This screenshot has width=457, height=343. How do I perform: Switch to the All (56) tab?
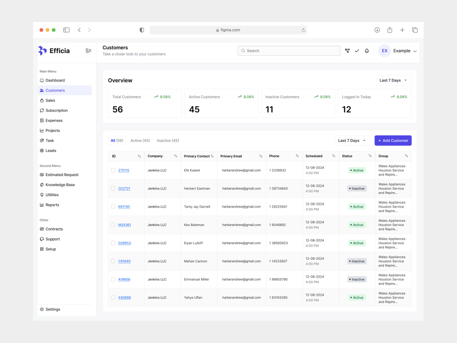(x=117, y=140)
